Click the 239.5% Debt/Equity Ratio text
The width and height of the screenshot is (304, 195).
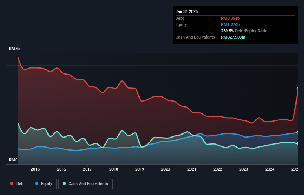tap(244, 31)
